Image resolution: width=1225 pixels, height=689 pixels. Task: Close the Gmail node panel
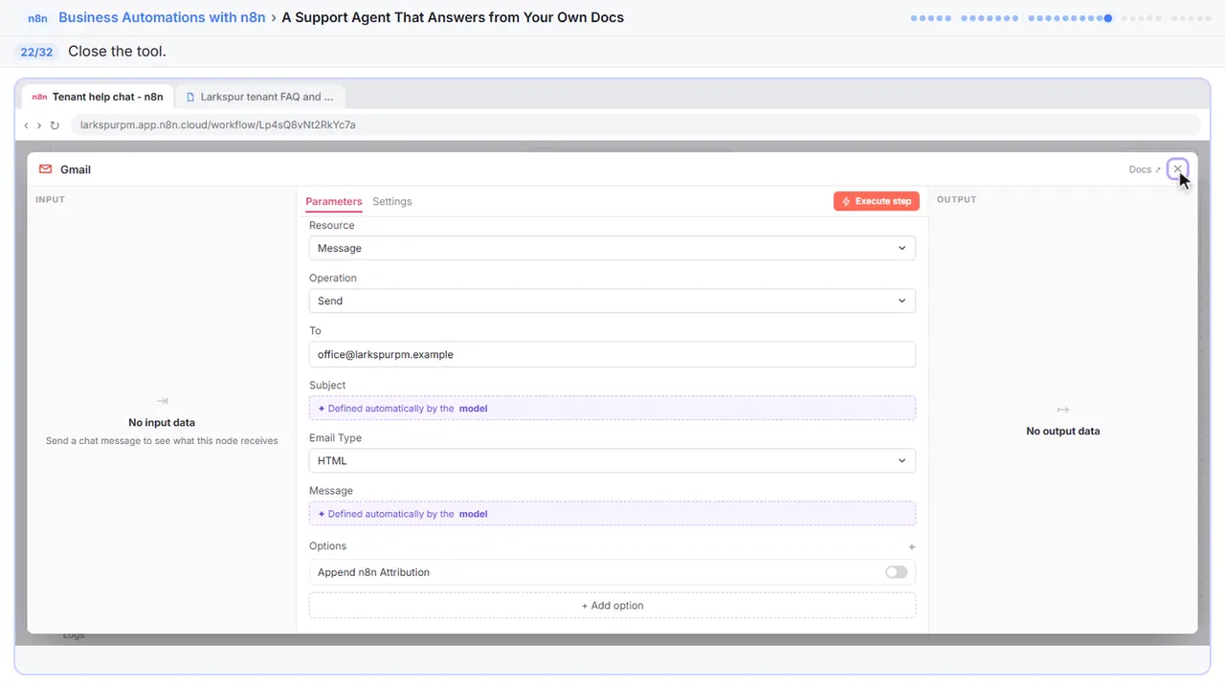pyautogui.click(x=1177, y=169)
